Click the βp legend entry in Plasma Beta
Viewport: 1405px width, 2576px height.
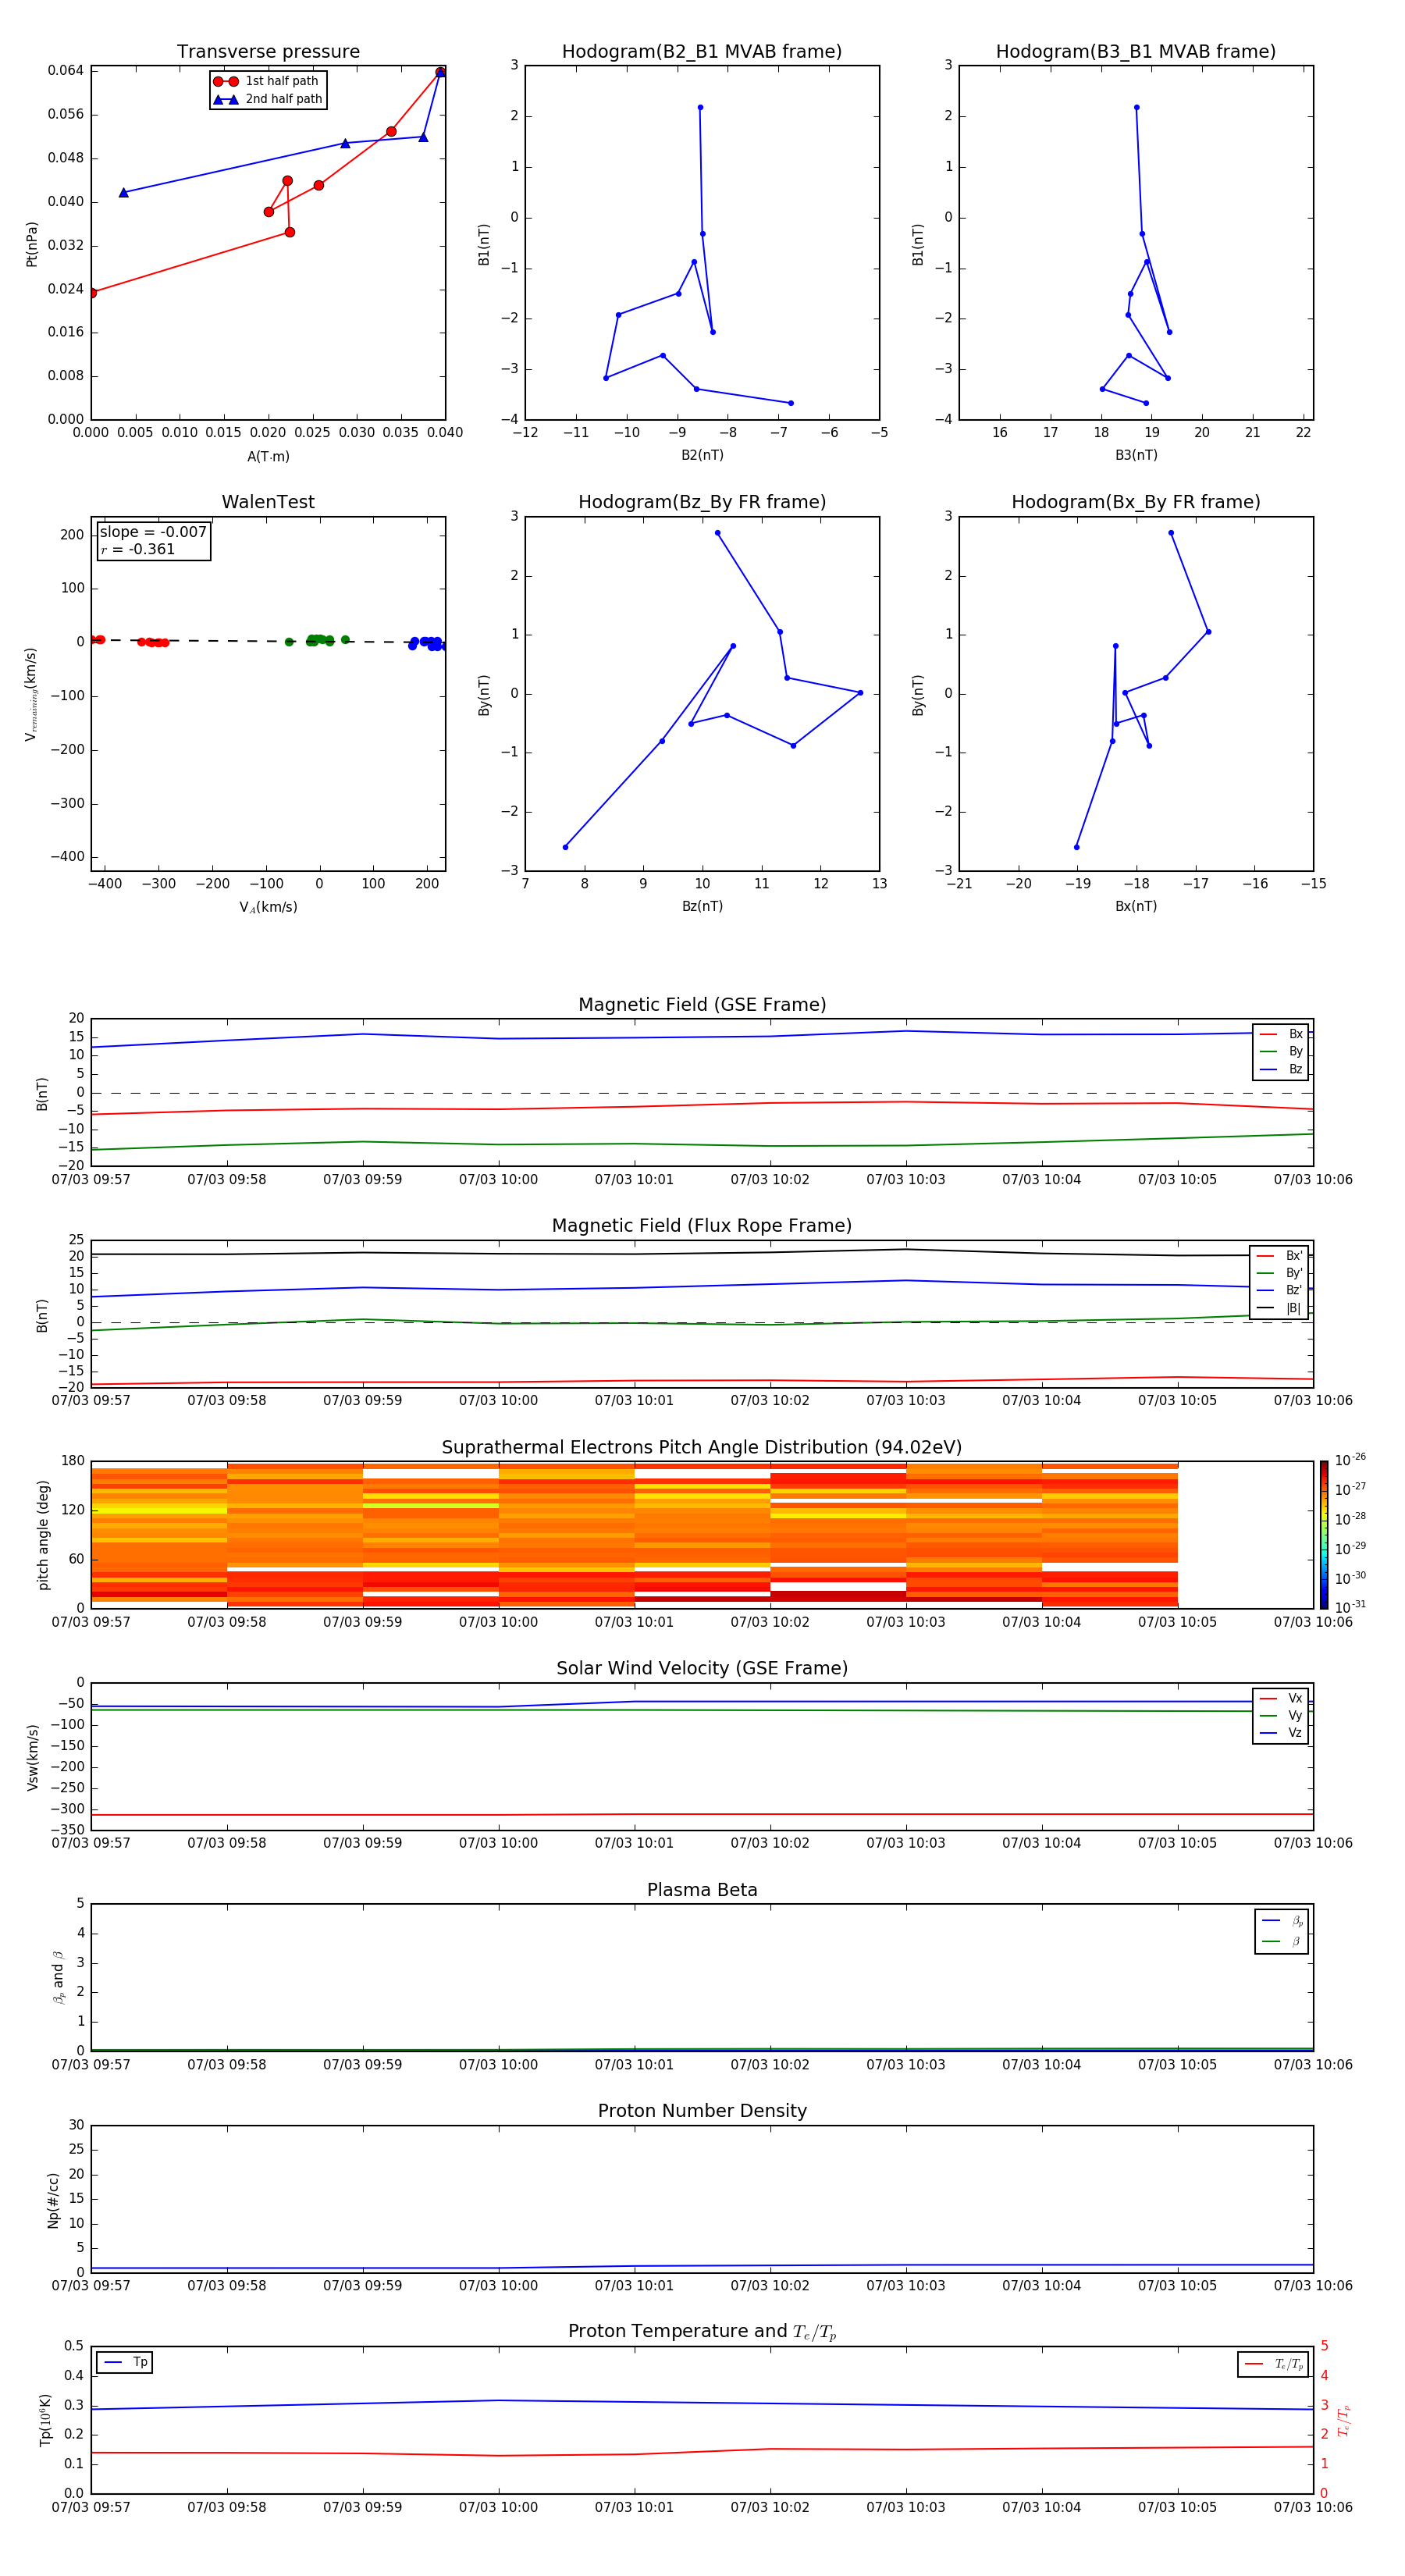click(x=1282, y=1920)
